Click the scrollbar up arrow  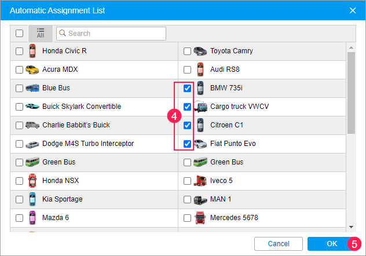click(x=351, y=47)
